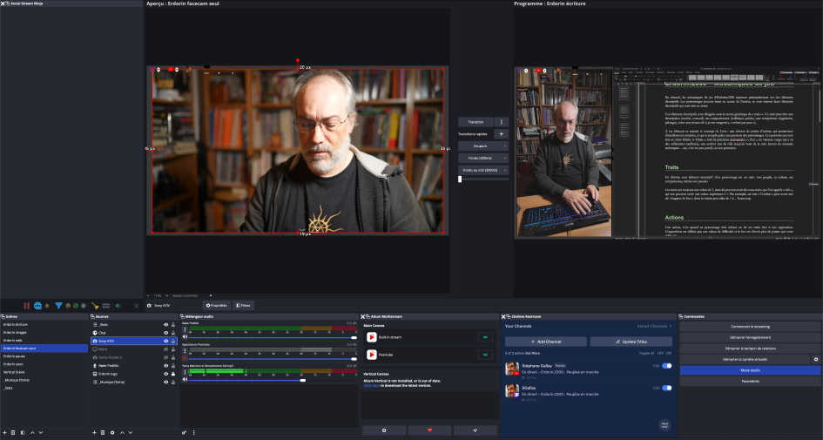823x440 pixels.
Task: Click the Add Channel button
Action: pos(545,342)
